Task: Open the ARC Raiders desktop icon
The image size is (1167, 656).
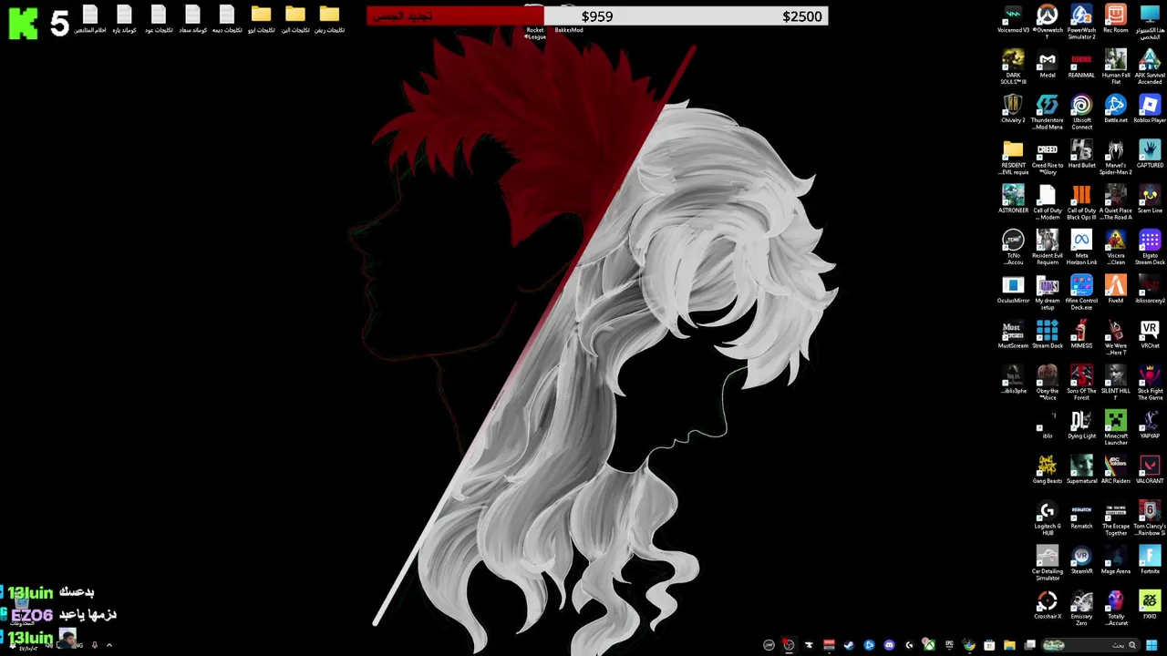Action: point(1115,471)
